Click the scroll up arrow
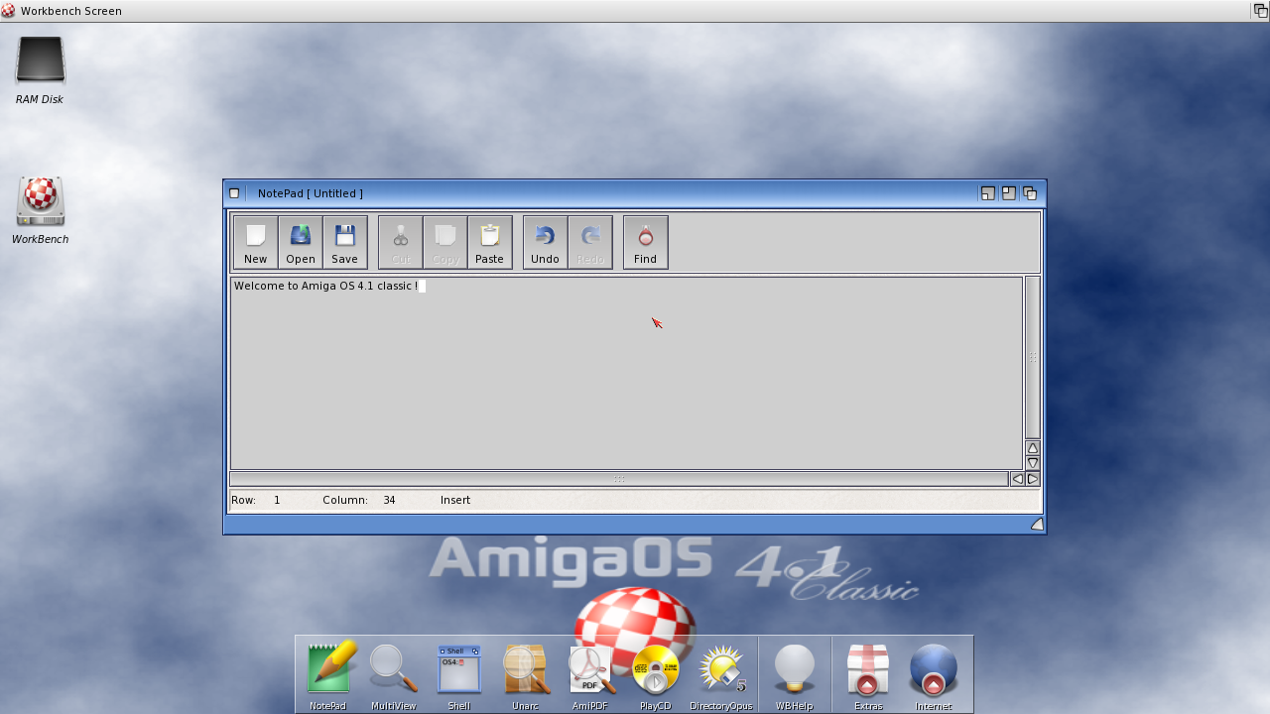Image resolution: width=1270 pixels, height=714 pixels. click(x=1033, y=448)
